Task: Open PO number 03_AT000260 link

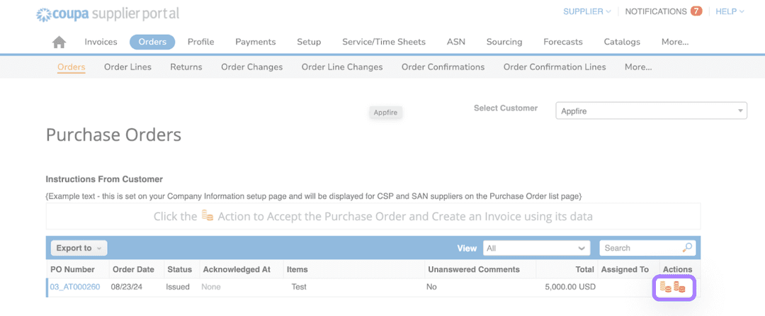Action: (74, 287)
